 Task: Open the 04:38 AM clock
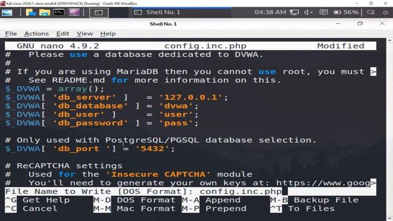coord(270,12)
